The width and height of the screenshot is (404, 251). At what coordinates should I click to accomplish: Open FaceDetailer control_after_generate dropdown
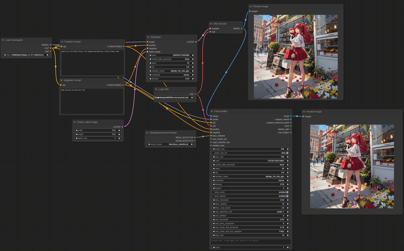250,165
